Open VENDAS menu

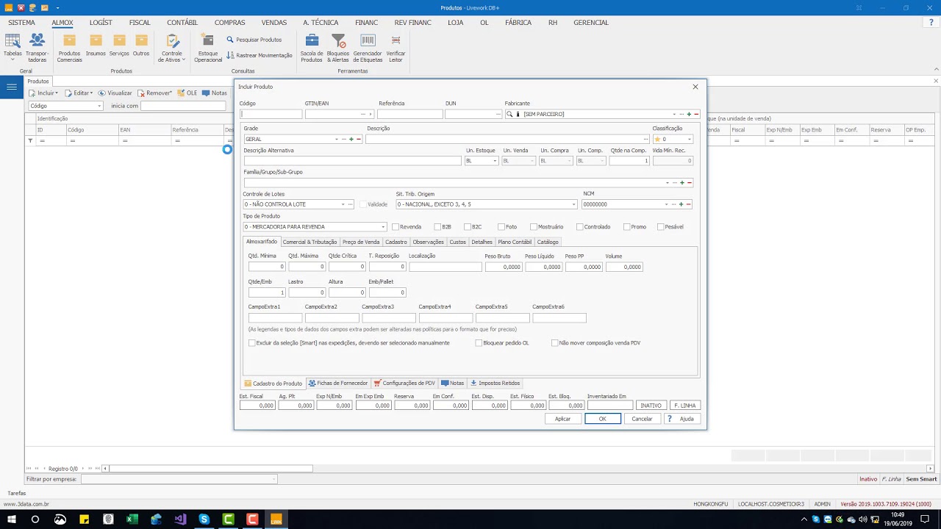tap(274, 23)
